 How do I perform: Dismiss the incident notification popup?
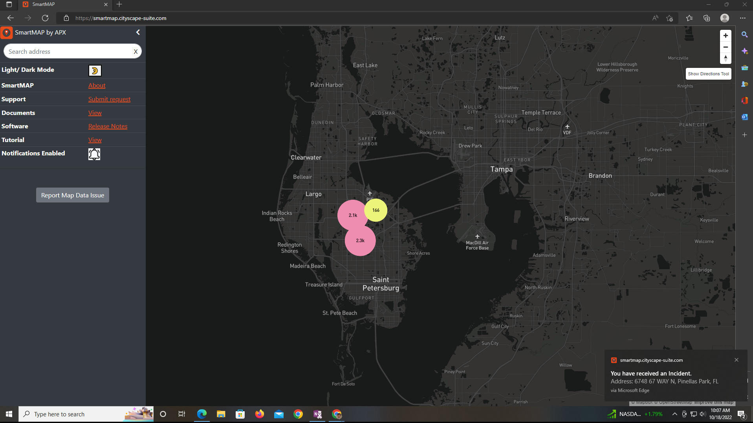coord(737,360)
